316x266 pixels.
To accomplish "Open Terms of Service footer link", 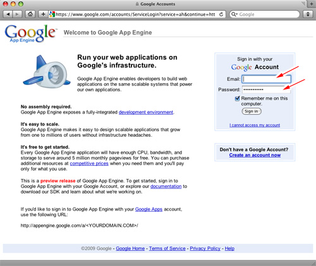I will point(167,248).
